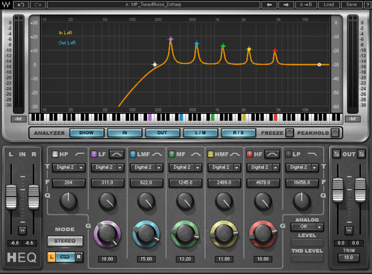Select the green MF node on graph

pyautogui.click(x=223, y=46)
